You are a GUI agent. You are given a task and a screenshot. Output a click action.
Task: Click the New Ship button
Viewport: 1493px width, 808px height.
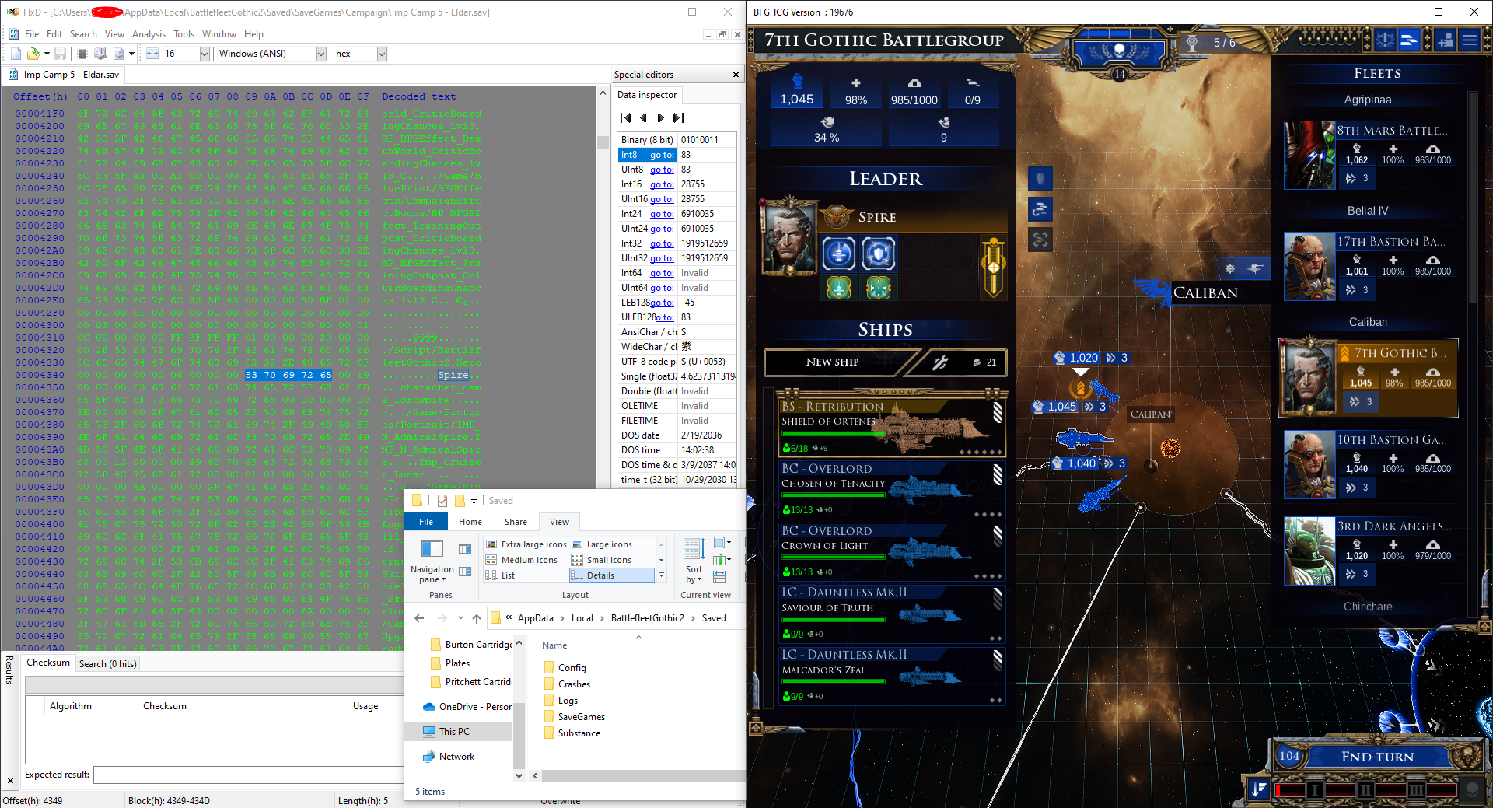(833, 362)
